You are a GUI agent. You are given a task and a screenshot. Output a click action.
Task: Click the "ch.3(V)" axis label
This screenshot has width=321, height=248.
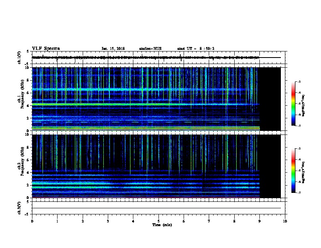pyautogui.click(x=19, y=208)
